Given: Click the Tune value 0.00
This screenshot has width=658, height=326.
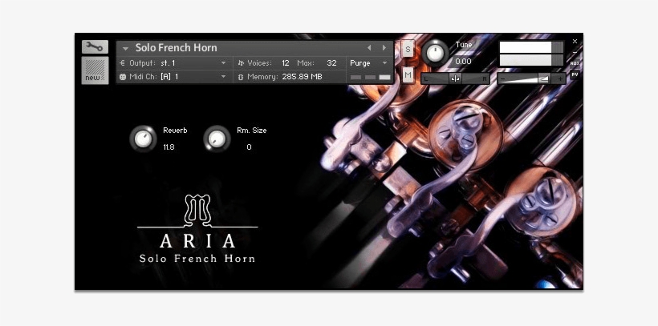Looking at the screenshot, I should pyautogui.click(x=463, y=62).
